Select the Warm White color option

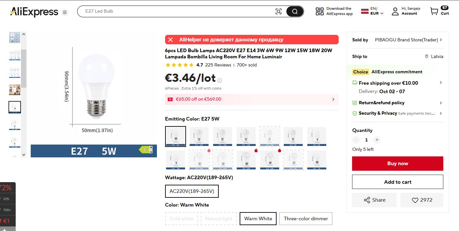click(258, 219)
